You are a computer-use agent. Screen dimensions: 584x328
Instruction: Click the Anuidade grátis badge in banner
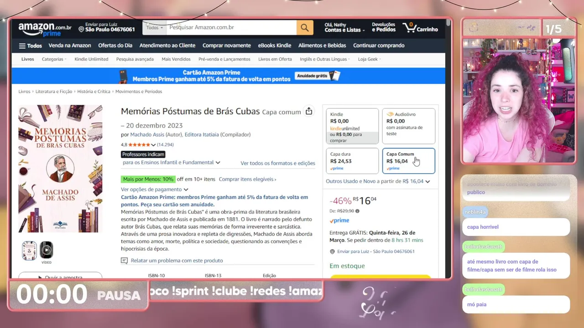click(x=318, y=76)
